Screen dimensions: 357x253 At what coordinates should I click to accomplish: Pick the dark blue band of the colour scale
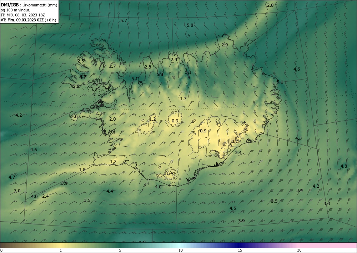click(239, 245)
